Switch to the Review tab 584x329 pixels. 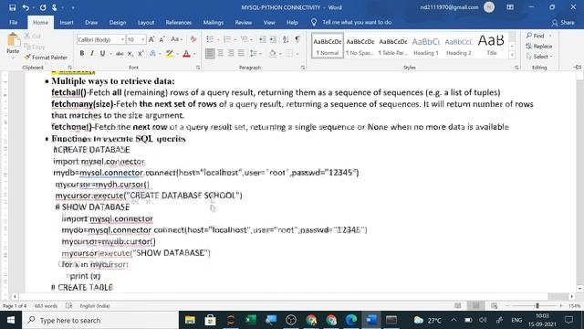pyautogui.click(x=244, y=22)
